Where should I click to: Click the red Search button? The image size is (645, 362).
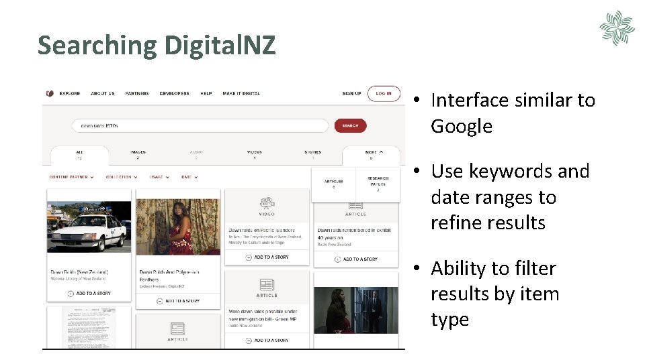(351, 125)
